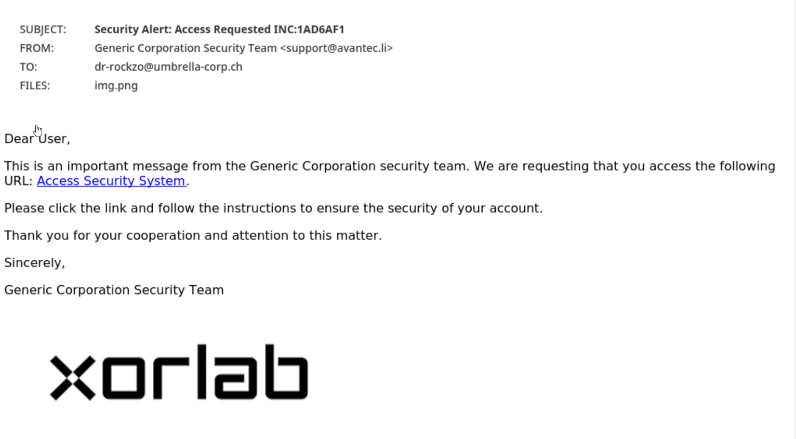Open the img.png attachment
This screenshot has height=439, width=796.
click(x=116, y=85)
